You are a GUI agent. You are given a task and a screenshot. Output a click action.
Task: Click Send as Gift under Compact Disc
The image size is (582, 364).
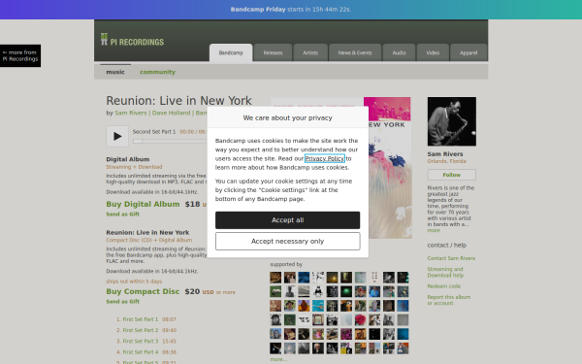pos(123,302)
